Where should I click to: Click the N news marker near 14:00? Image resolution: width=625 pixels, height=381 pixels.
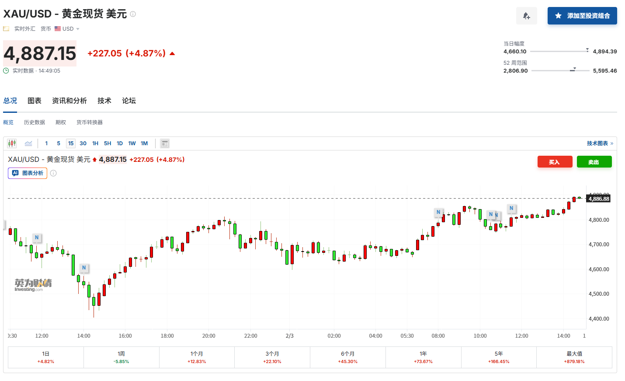84,268
